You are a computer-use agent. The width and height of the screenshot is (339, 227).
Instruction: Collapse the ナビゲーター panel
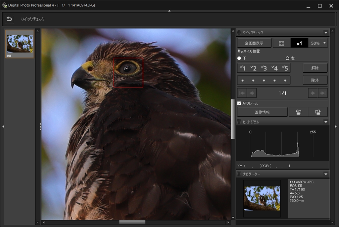click(x=326, y=174)
